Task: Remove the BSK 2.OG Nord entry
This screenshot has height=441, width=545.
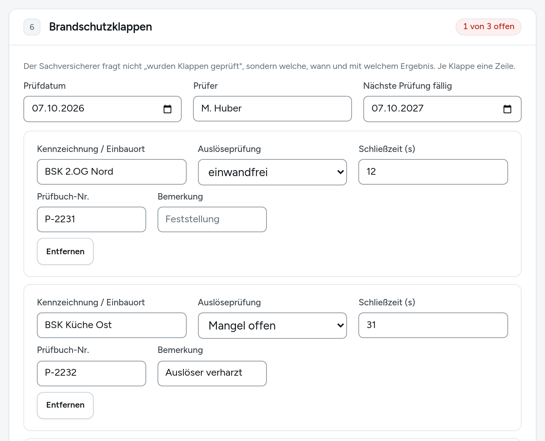Action: 65,251
